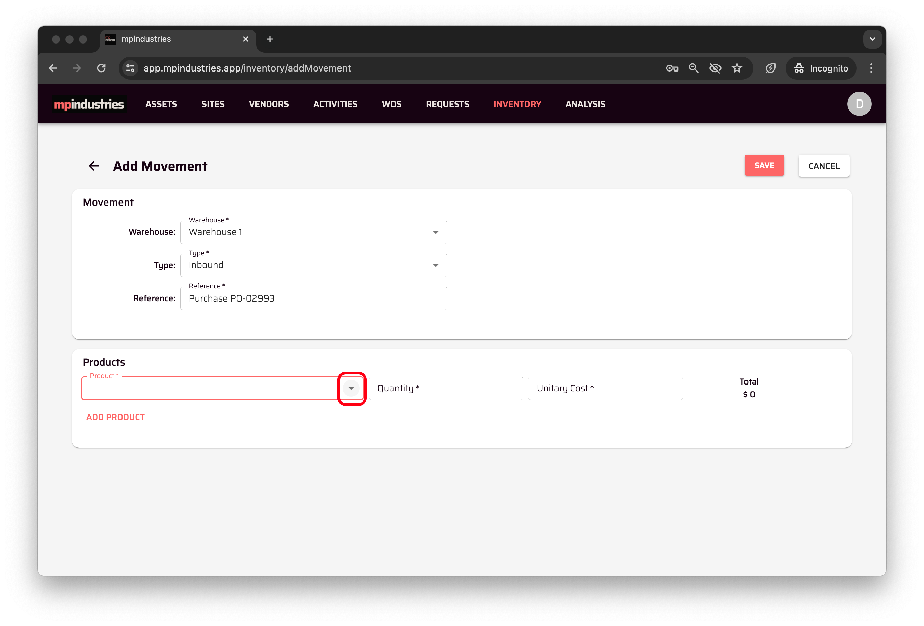Open the zoom magnifier icon in address bar
The height and width of the screenshot is (626, 924).
[x=694, y=68]
